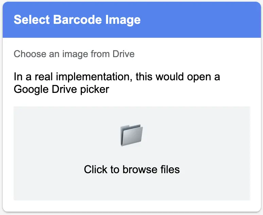Click the word 'Drive' in the subtitle

pyautogui.click(x=124, y=54)
